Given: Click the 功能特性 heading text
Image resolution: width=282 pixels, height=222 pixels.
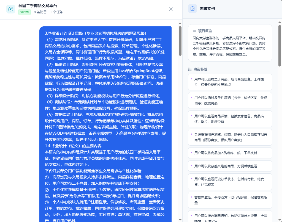Looking at the screenshot, I should (x=200, y=69).
